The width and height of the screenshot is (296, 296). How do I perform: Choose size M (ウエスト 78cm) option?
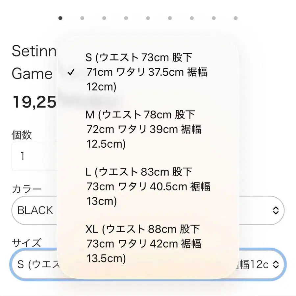pyautogui.click(x=143, y=129)
